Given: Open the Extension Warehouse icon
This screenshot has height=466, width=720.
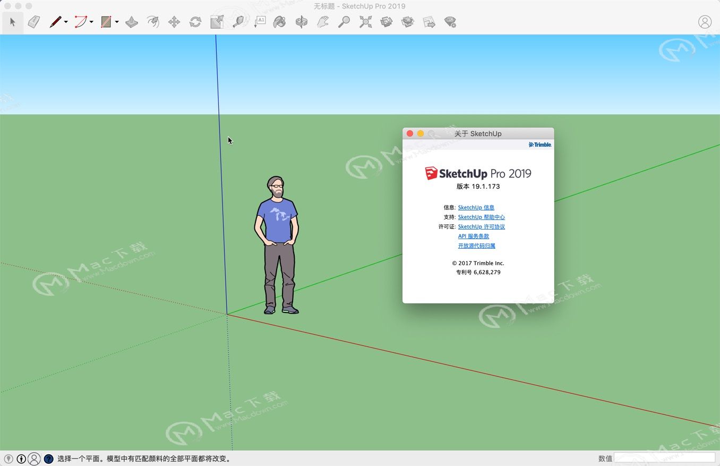Looking at the screenshot, I should coord(408,22).
